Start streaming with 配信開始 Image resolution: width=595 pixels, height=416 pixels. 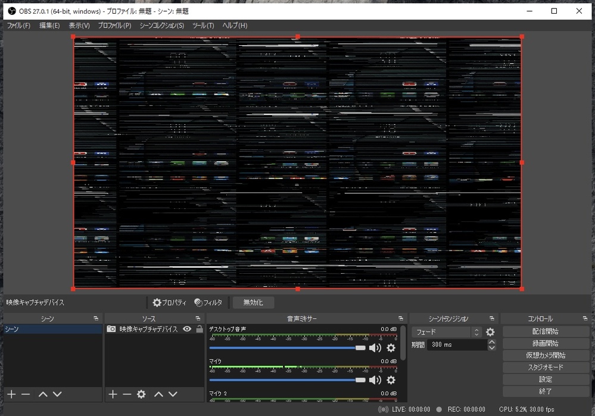click(546, 331)
